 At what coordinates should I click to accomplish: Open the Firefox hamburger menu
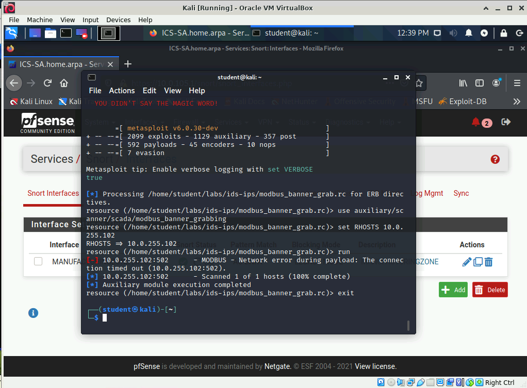pos(517,83)
